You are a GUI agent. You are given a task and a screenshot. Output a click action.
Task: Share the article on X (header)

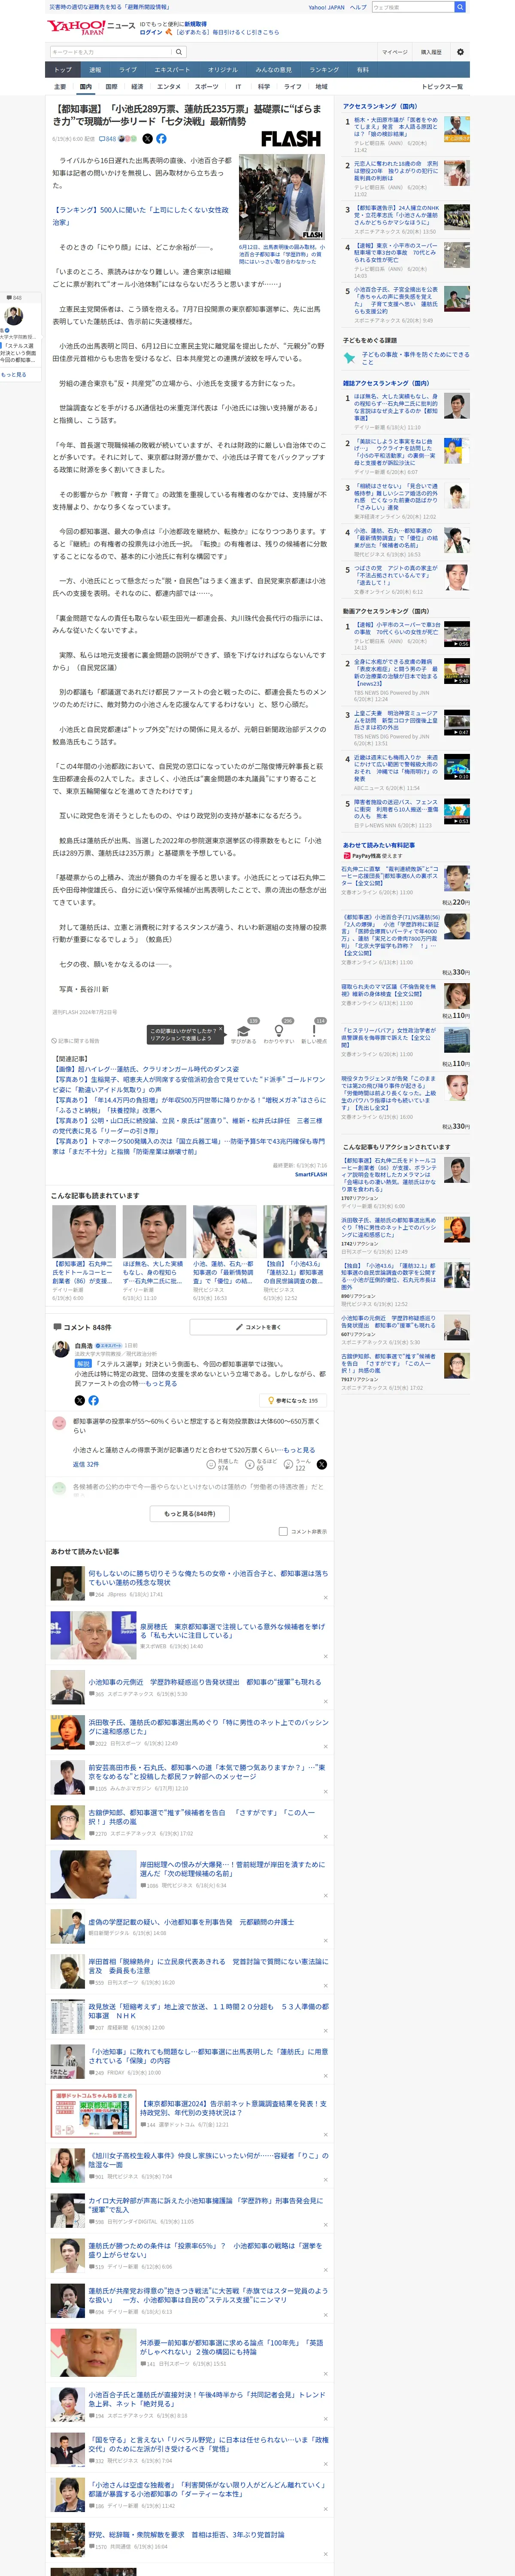point(148,139)
